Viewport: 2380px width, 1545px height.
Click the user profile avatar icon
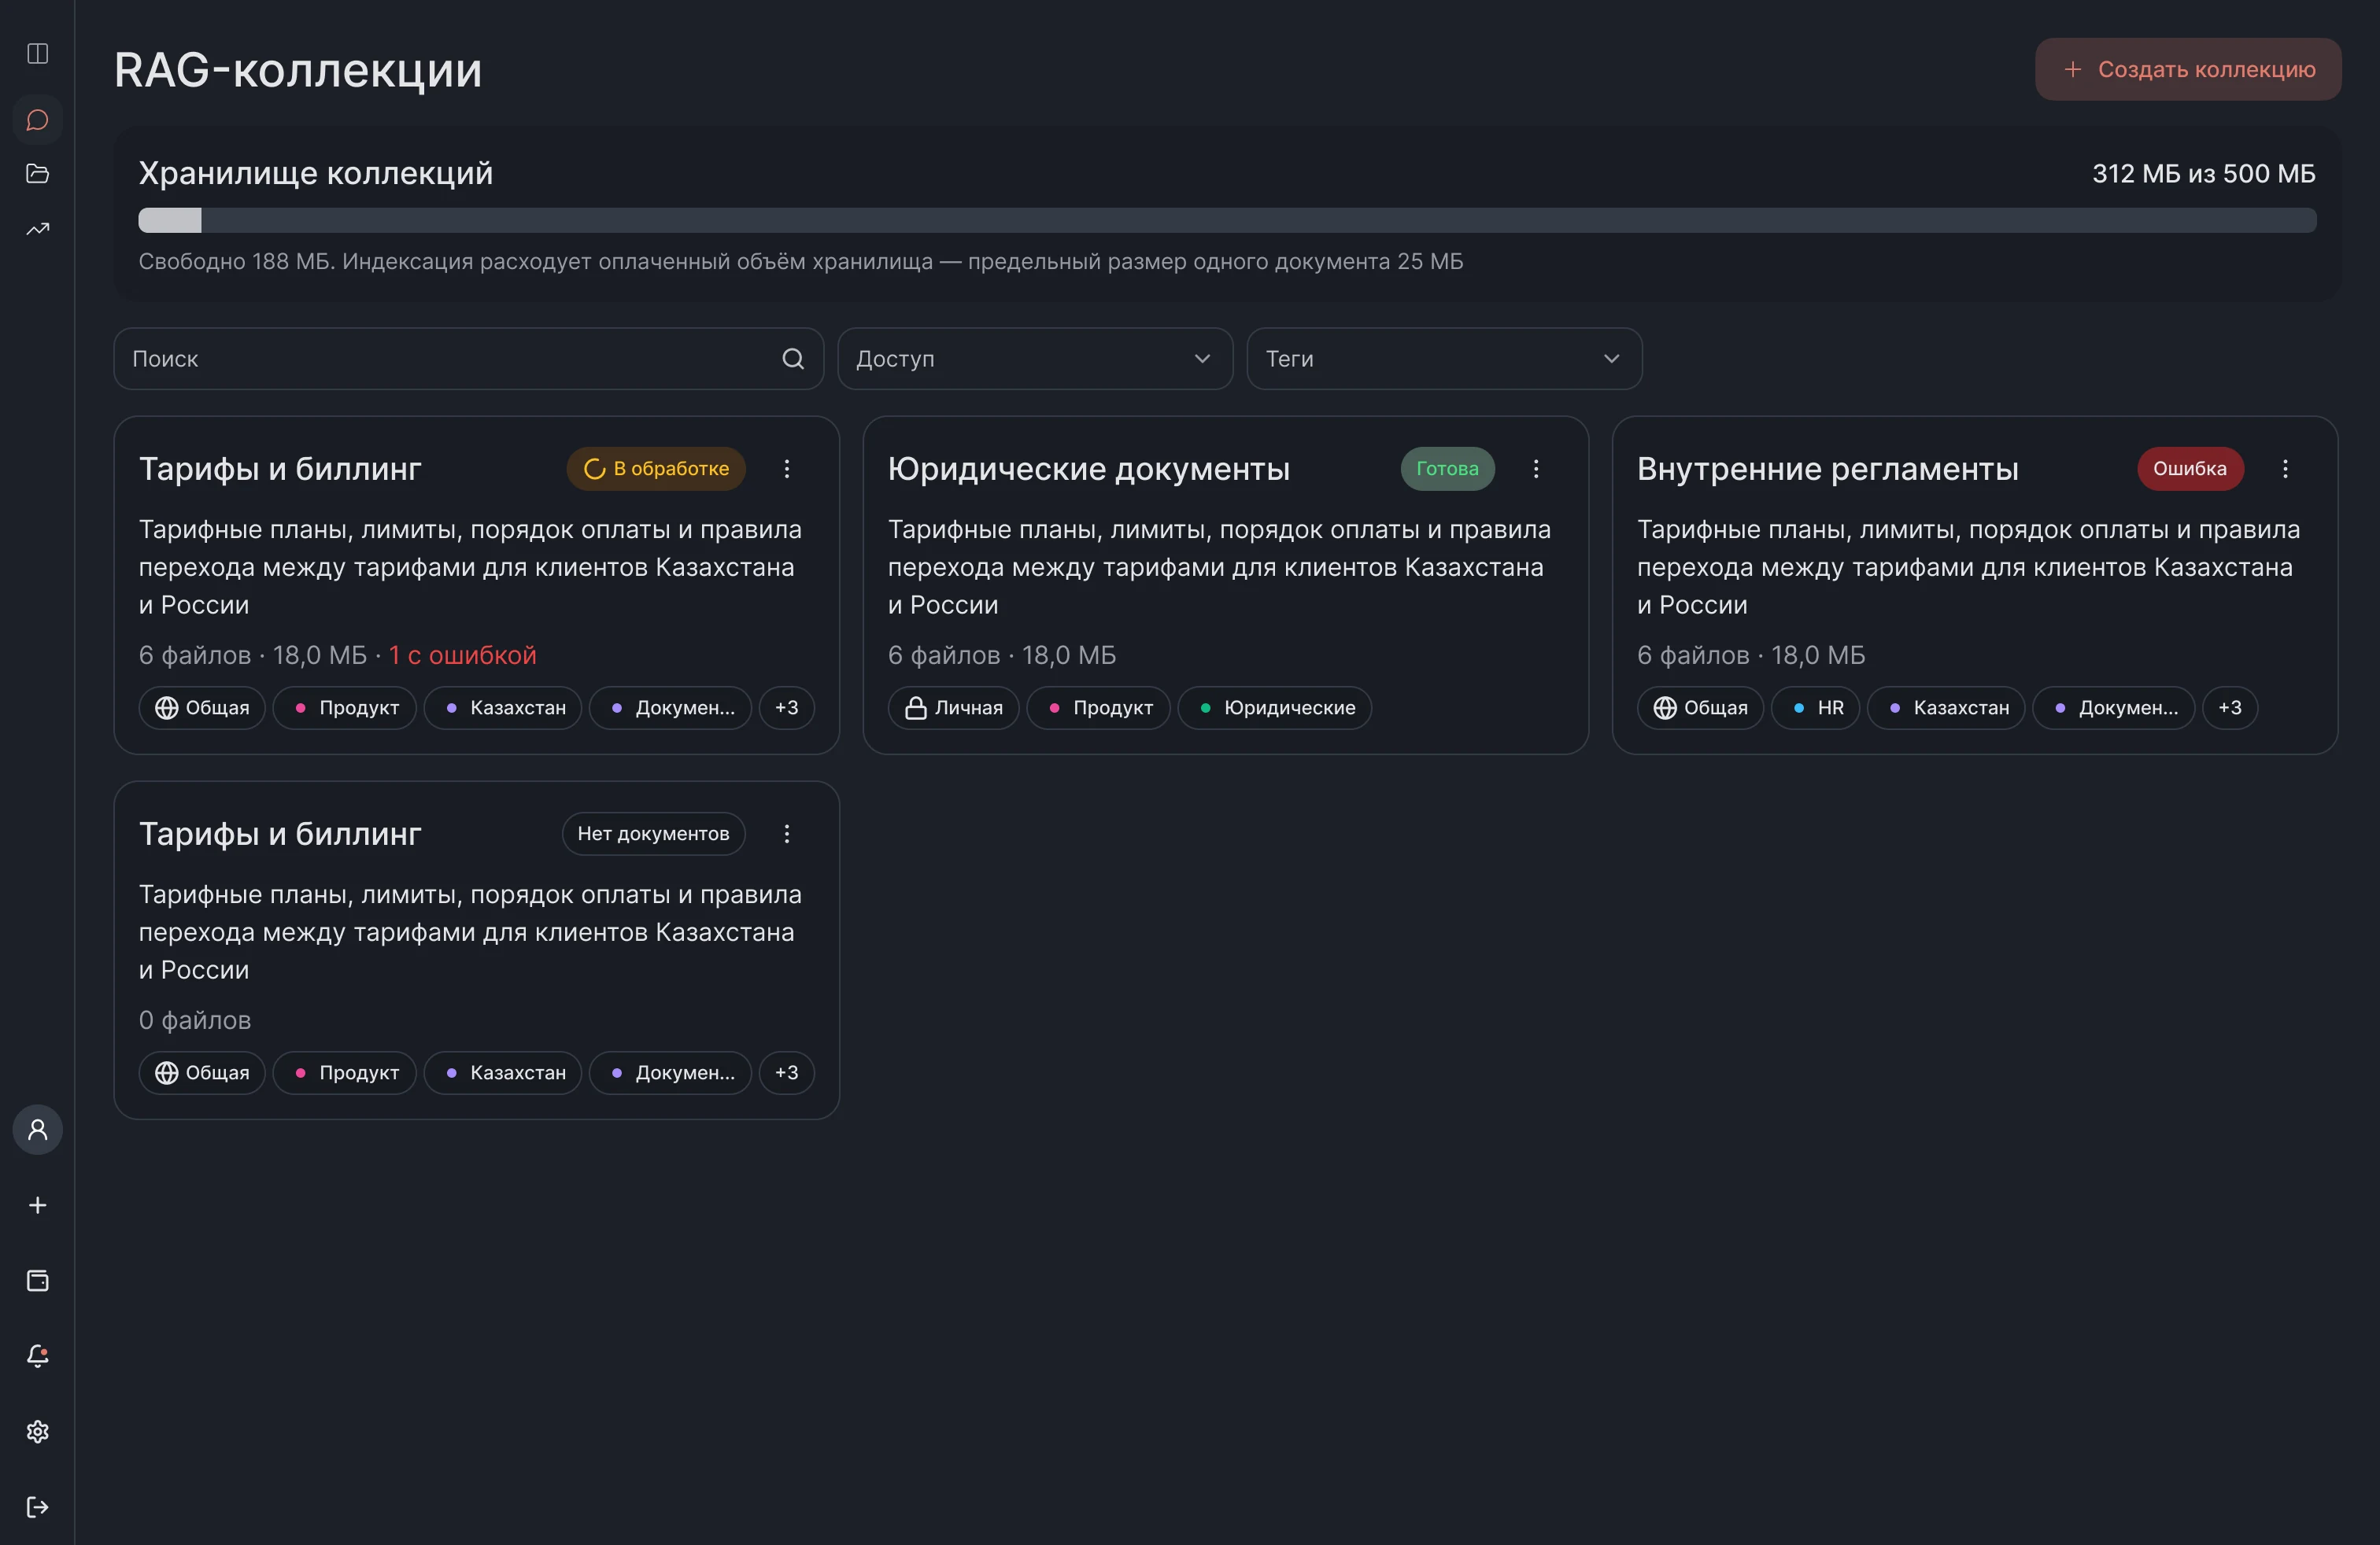pos(37,1130)
